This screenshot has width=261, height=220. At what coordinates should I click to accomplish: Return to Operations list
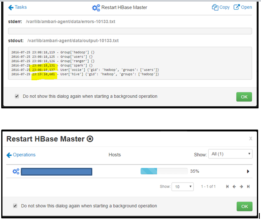click(21, 155)
